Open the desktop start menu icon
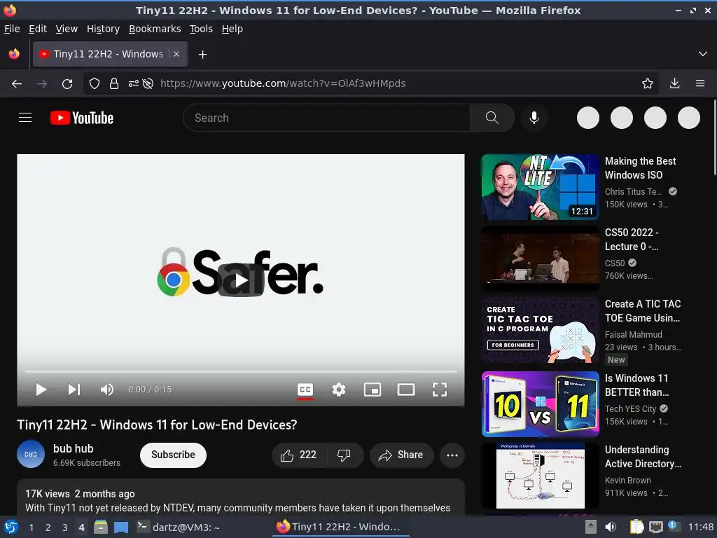This screenshot has height=538, width=717. point(11,527)
